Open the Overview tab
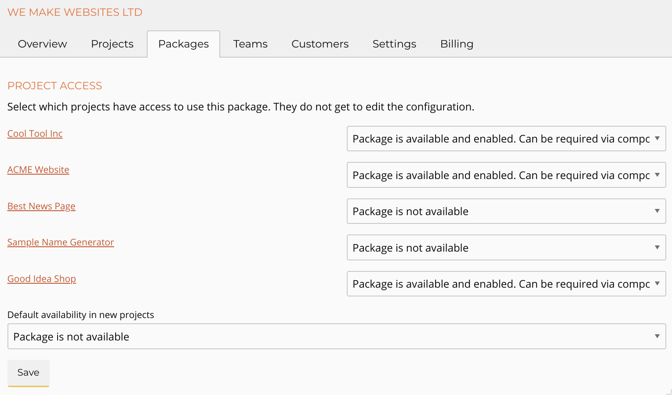 42,44
